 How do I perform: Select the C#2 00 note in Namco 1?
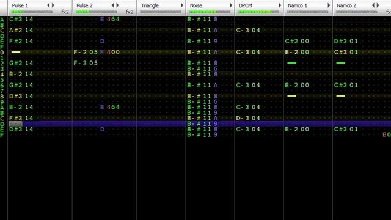(x=297, y=41)
